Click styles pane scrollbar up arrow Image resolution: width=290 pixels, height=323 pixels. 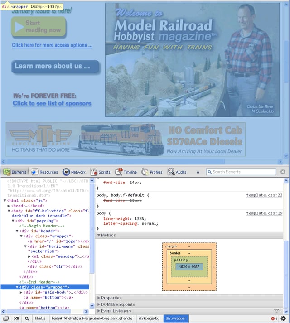pos(286,180)
